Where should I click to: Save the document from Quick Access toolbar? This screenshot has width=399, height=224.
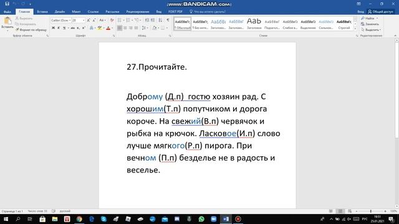tap(7, 4)
